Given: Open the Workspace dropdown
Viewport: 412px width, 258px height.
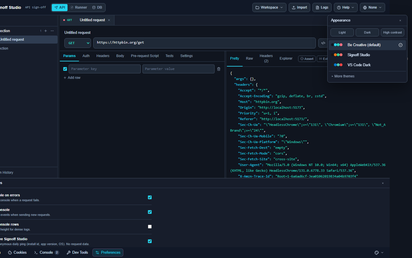Looking at the screenshot, I should [x=269, y=7].
